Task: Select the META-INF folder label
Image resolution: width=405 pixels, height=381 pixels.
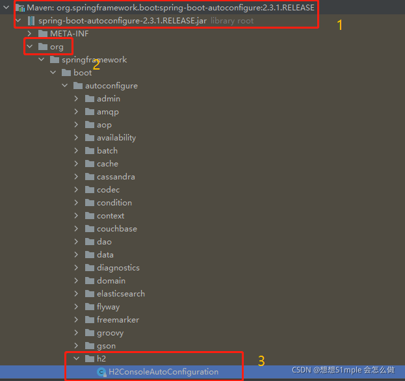Action: click(69, 34)
